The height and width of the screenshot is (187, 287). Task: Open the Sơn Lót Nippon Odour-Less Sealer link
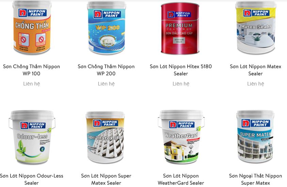pyautogui.click(x=31, y=179)
